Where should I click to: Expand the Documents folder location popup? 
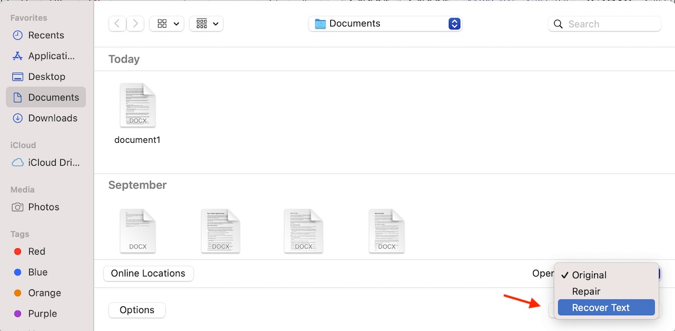pyautogui.click(x=385, y=24)
